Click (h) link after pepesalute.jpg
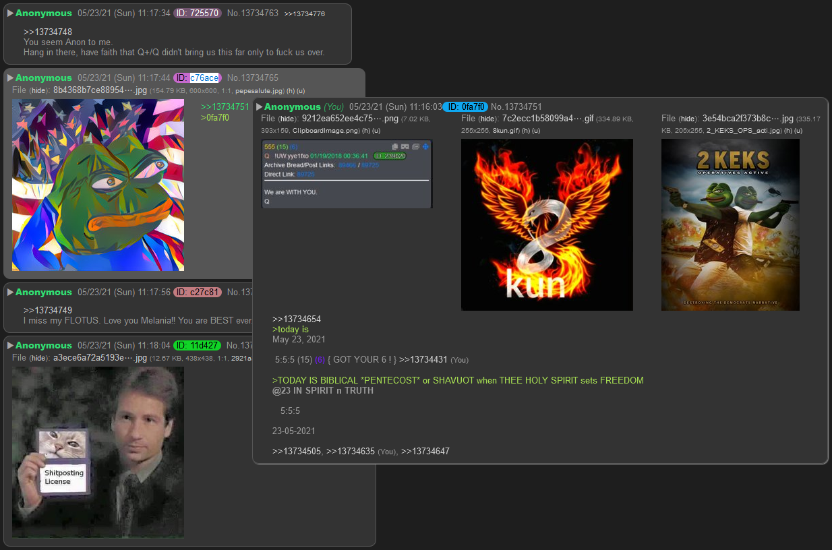 [291, 91]
